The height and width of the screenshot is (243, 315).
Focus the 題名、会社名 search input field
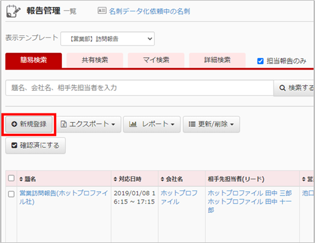click(x=140, y=88)
